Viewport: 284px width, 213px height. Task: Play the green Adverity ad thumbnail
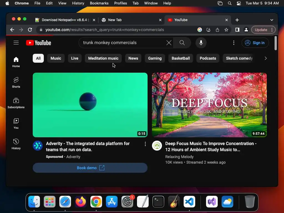(90, 105)
